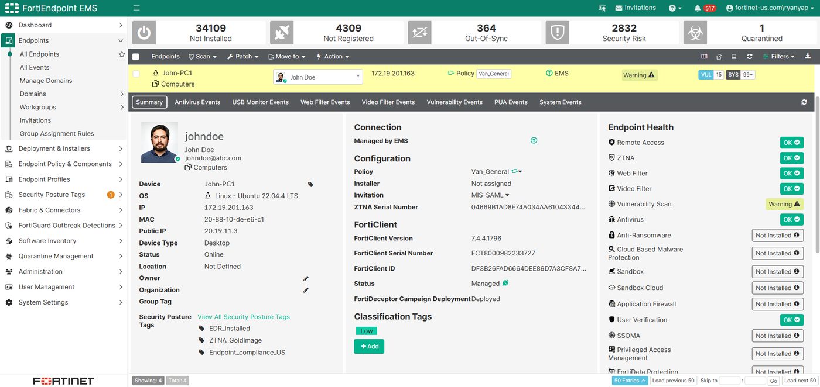Open Quarantine Management in sidebar
Screen dimensions: 820x387
point(64,256)
